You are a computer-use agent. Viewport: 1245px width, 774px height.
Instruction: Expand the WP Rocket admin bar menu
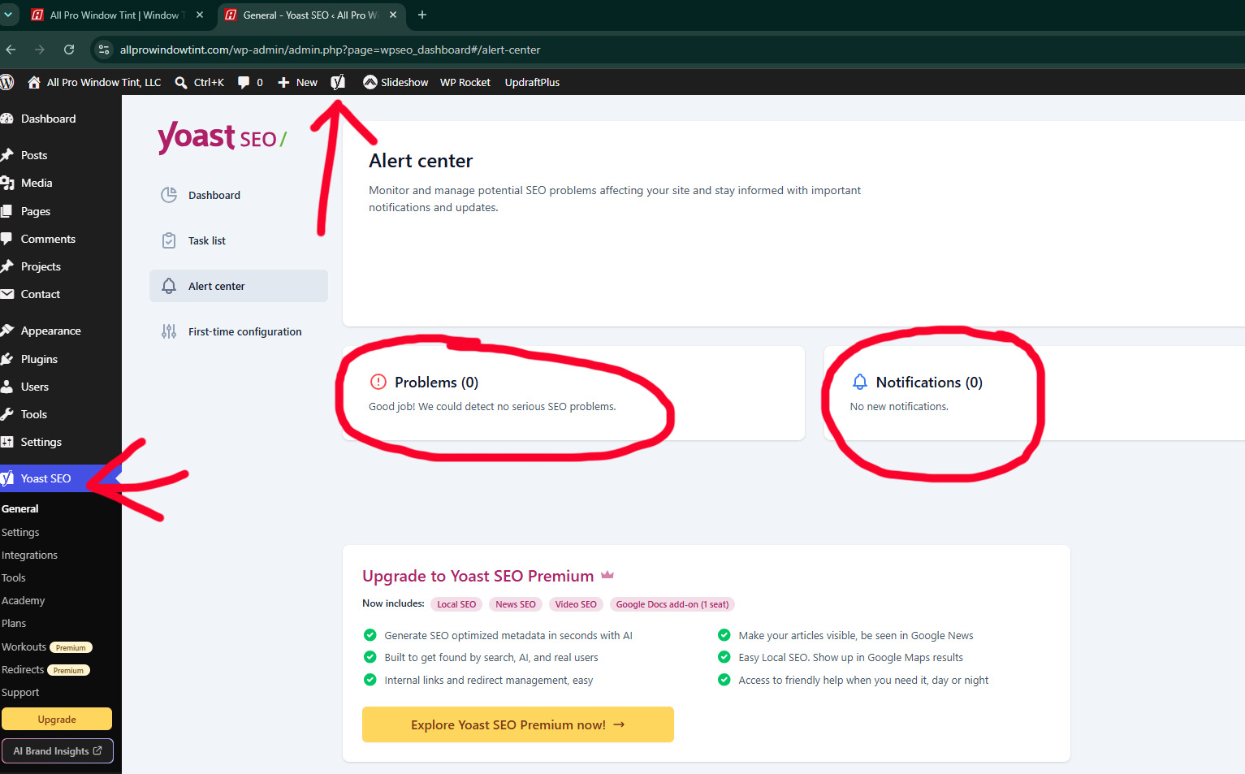465,82
